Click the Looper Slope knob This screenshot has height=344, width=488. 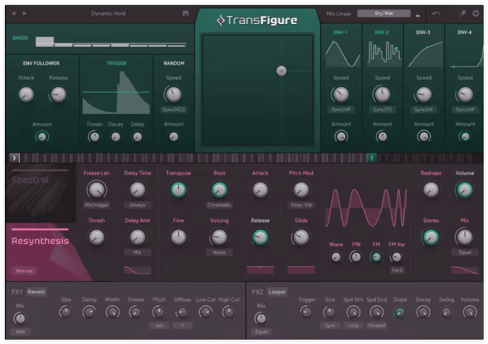point(400,312)
